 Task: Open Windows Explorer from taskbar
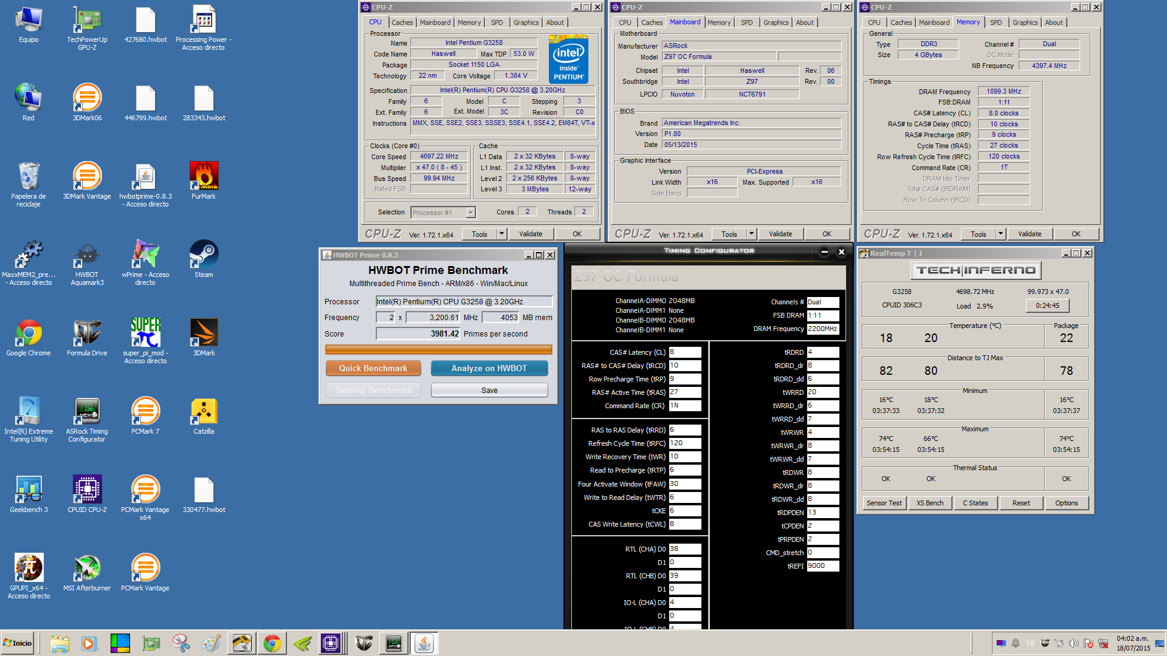pyautogui.click(x=59, y=643)
